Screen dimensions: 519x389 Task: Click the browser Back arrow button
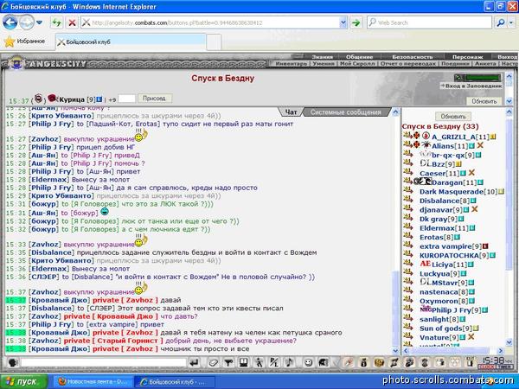coord(10,22)
